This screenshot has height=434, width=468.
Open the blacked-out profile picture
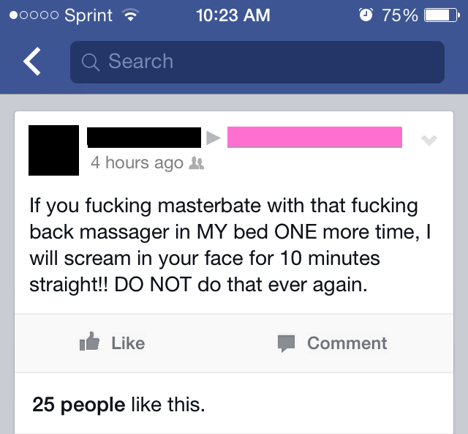pos(53,150)
